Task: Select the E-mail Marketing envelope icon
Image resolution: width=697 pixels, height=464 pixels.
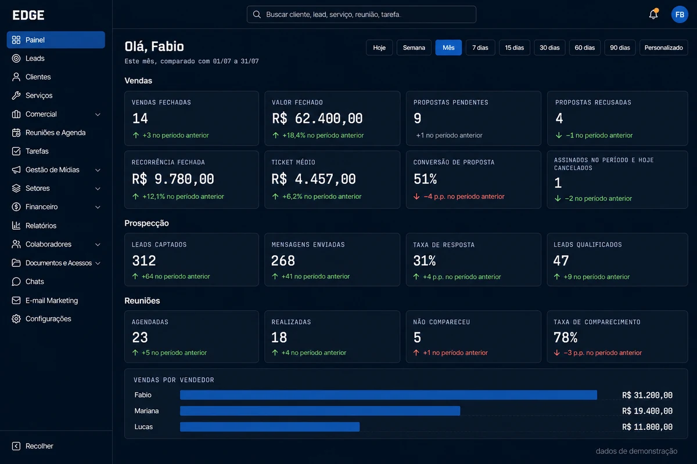Action: point(16,300)
